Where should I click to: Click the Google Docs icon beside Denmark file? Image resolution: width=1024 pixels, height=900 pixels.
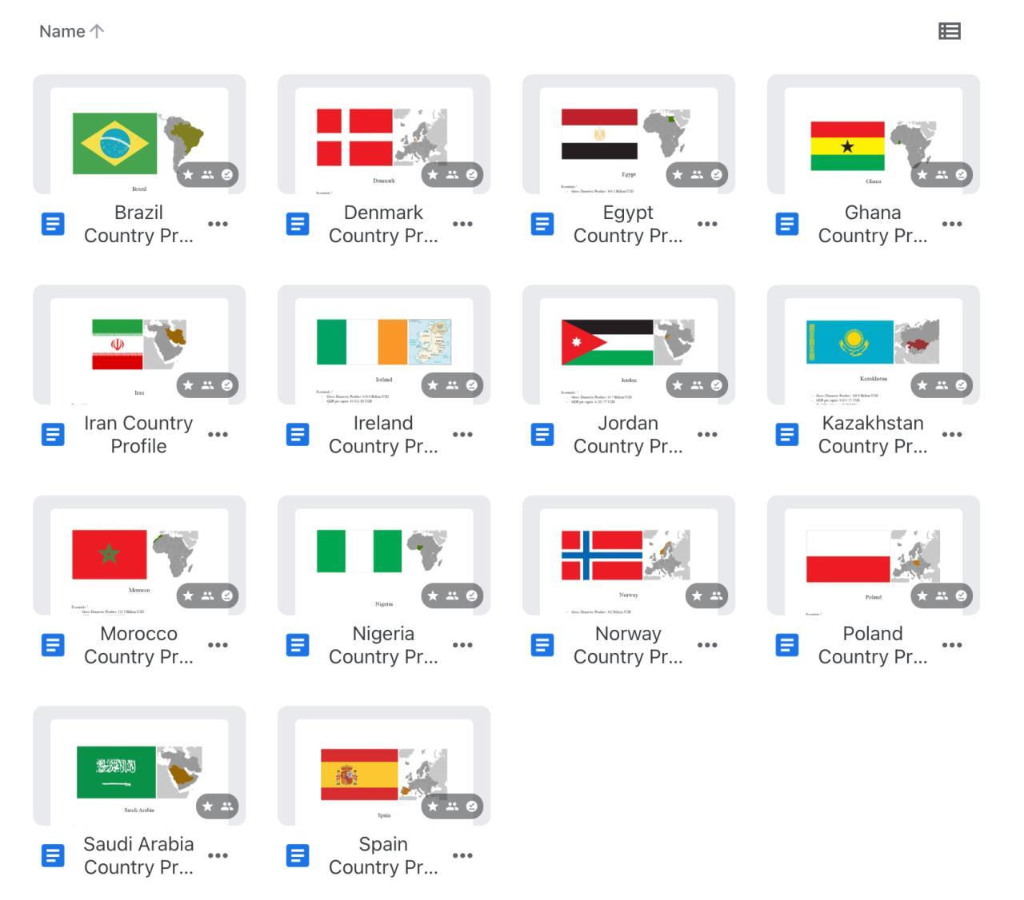tap(298, 224)
